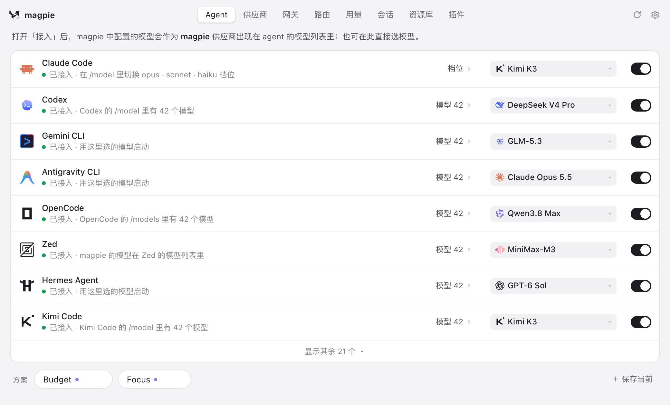The image size is (670, 405).
Task: Open the MiniMax-M3 model dropdown
Action: tap(553, 250)
